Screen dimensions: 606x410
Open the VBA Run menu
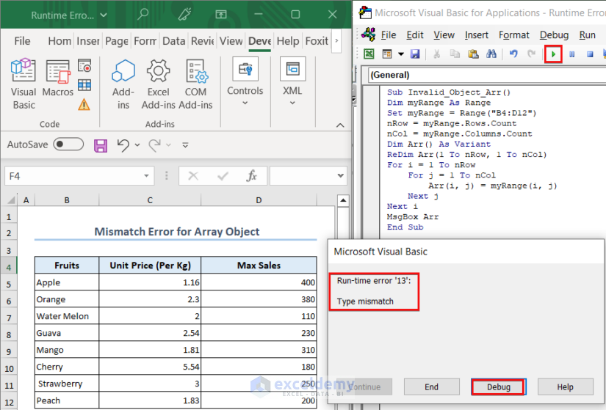coord(587,35)
